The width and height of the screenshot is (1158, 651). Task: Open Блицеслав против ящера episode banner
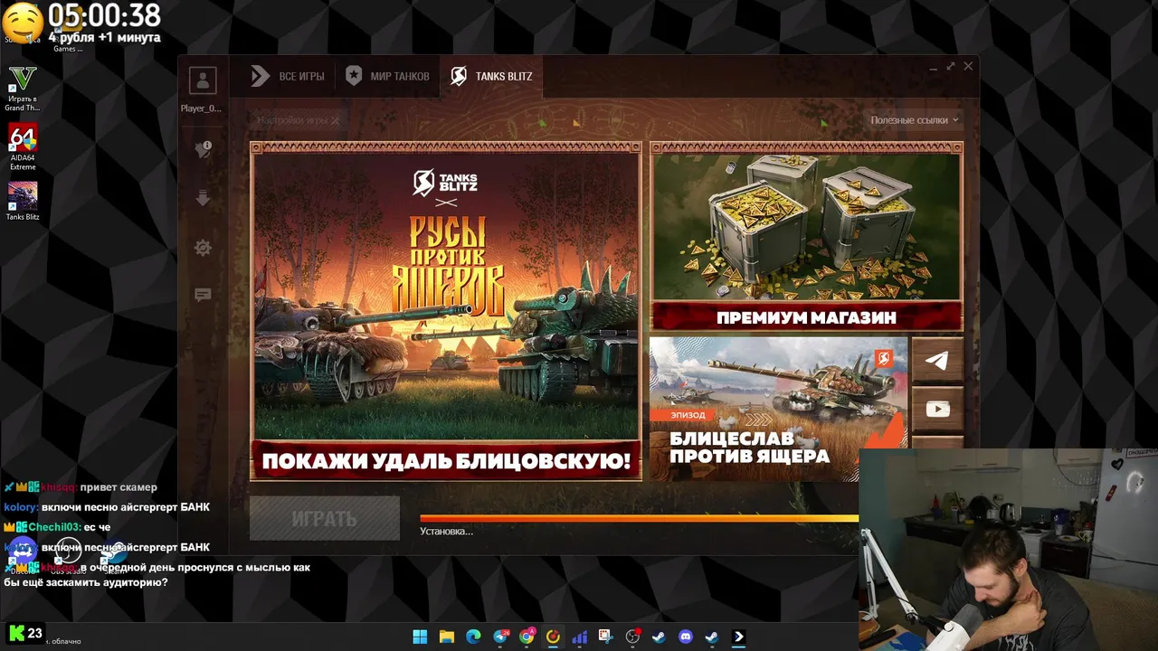pos(779,409)
